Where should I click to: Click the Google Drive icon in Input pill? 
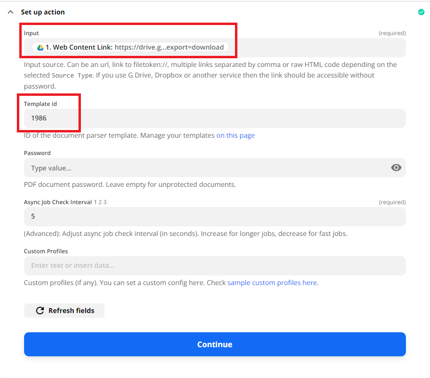point(40,48)
